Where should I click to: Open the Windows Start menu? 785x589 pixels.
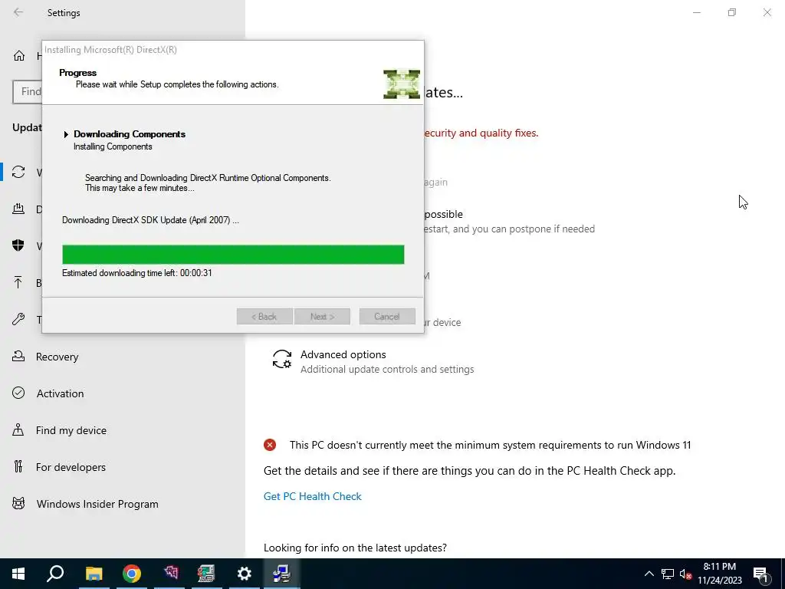pos(18,574)
